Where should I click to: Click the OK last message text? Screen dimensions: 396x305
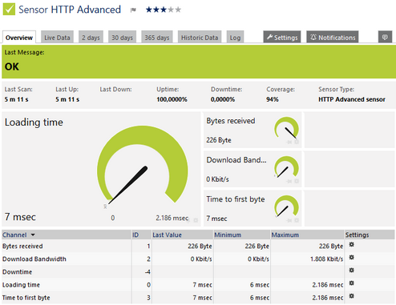click(12, 66)
